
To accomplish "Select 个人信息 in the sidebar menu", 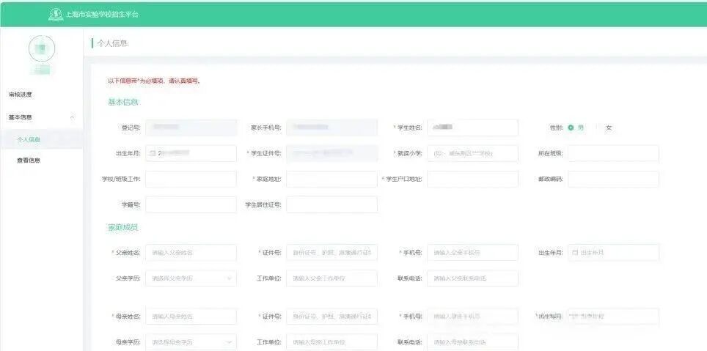I will pyautogui.click(x=29, y=139).
